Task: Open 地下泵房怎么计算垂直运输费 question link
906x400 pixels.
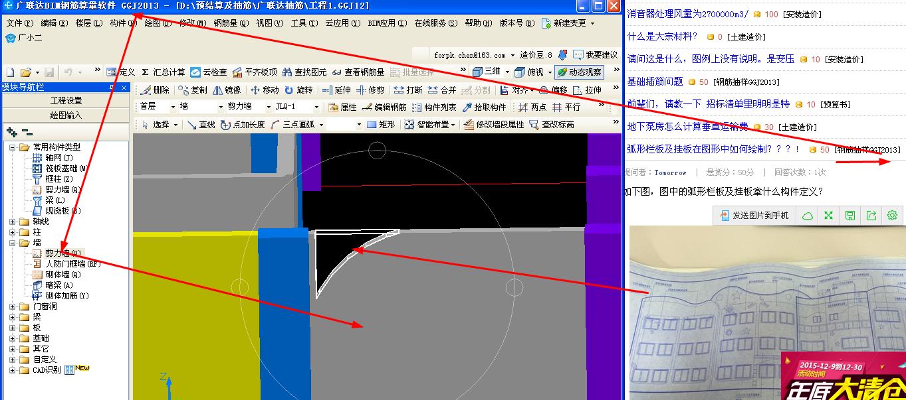Action: coord(687,127)
